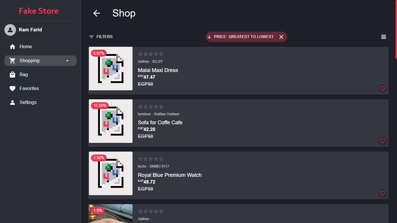Favorite the Malai Maxi Dress
Screen dimensions: 397x223
pos(382,89)
